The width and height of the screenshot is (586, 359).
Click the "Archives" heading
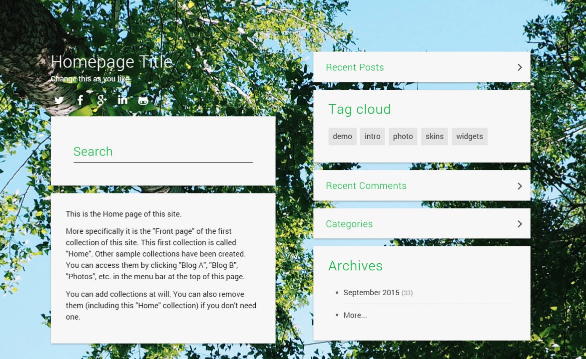pos(355,266)
